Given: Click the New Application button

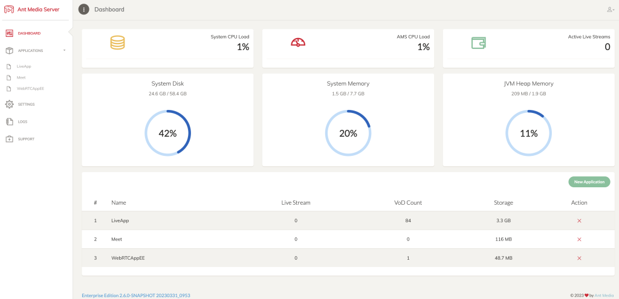Looking at the screenshot, I should coord(589,182).
